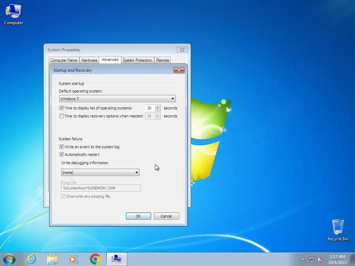The height and width of the screenshot is (266, 355).
Task: Switch to Hardware tab
Action: [89, 60]
